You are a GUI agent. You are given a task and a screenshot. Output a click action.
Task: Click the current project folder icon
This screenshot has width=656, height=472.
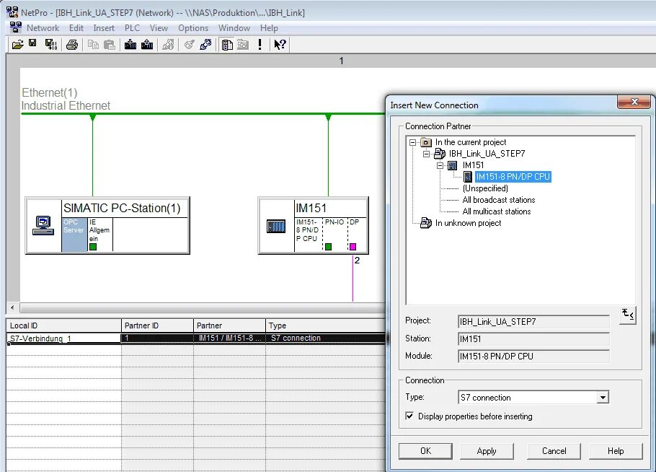pos(426,142)
